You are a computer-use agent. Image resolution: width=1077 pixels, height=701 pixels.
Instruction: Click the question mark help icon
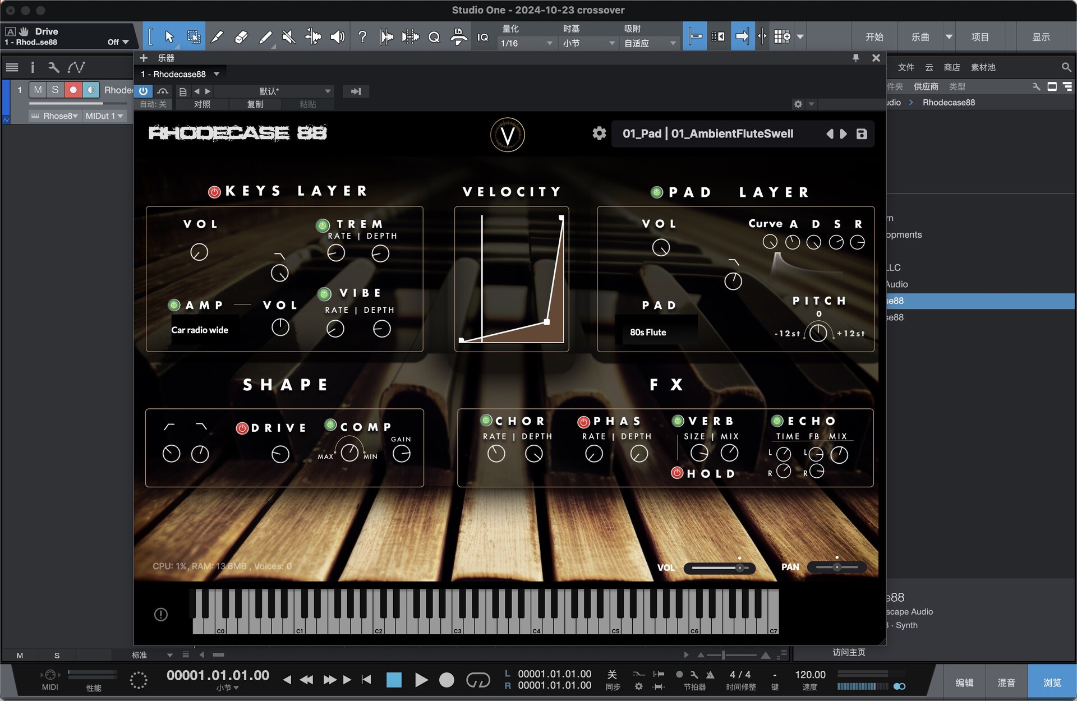[362, 37]
